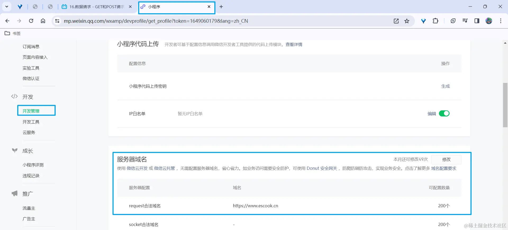This screenshot has width=508, height=230.
Task: Open a new browser tab
Action: [221, 7]
